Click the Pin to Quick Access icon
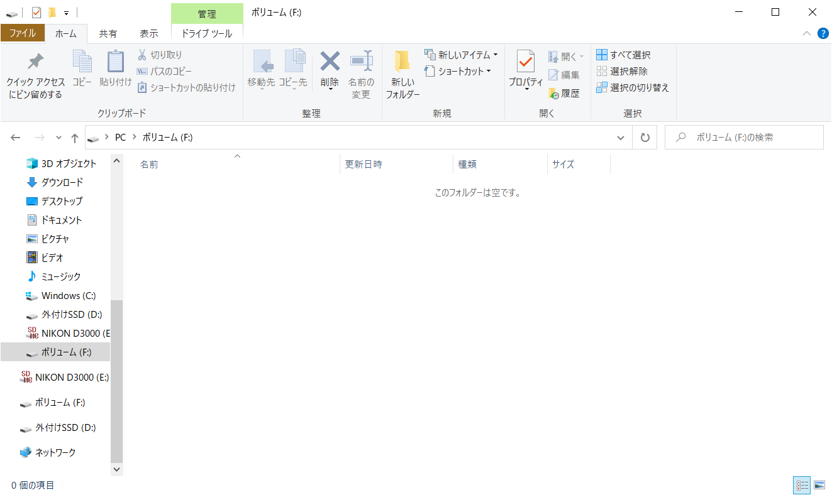Image resolution: width=832 pixels, height=495 pixels. click(35, 63)
